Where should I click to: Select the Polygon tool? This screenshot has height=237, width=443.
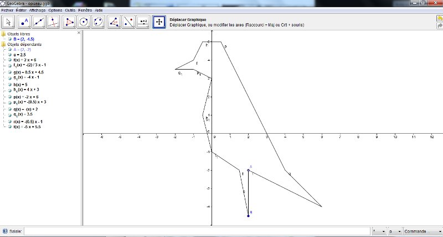70,22
